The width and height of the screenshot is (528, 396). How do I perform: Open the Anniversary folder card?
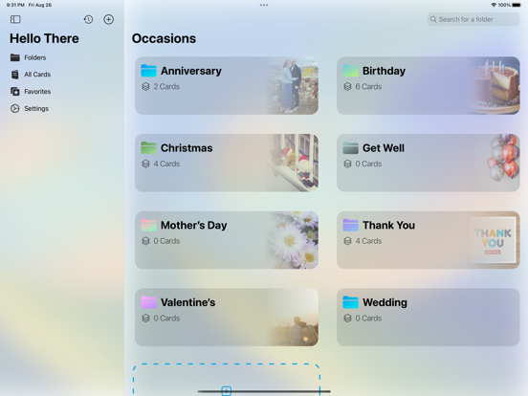click(x=227, y=85)
